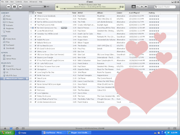The image size is (180, 135).
Task: Switch to album list view
Action: point(138,7)
